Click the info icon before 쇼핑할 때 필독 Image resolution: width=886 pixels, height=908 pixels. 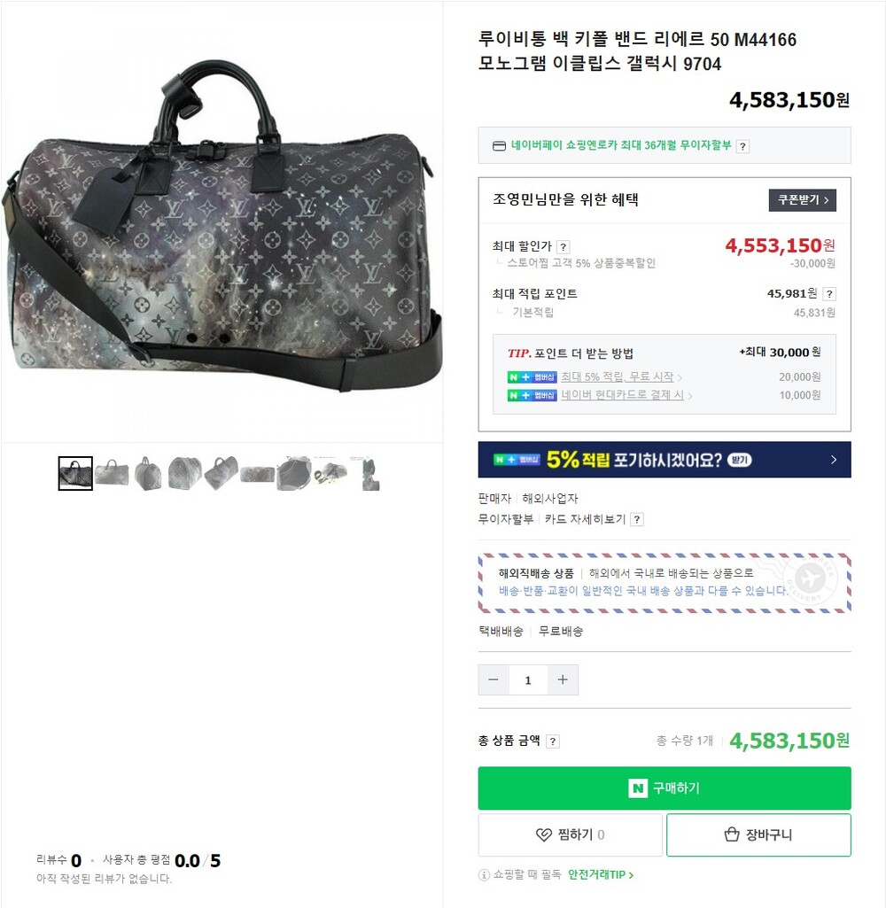pos(484,874)
